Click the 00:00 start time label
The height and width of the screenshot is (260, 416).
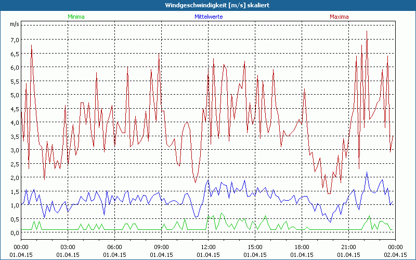[21, 247]
